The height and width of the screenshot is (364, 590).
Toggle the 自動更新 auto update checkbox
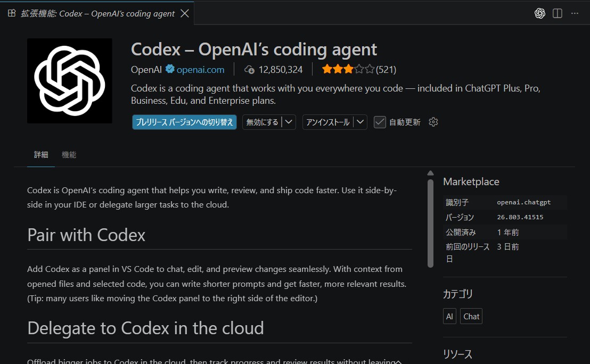click(380, 122)
